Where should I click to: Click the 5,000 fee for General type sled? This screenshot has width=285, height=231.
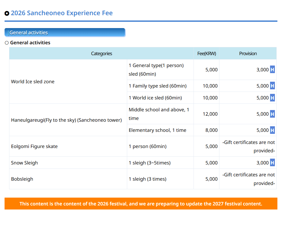(211, 70)
